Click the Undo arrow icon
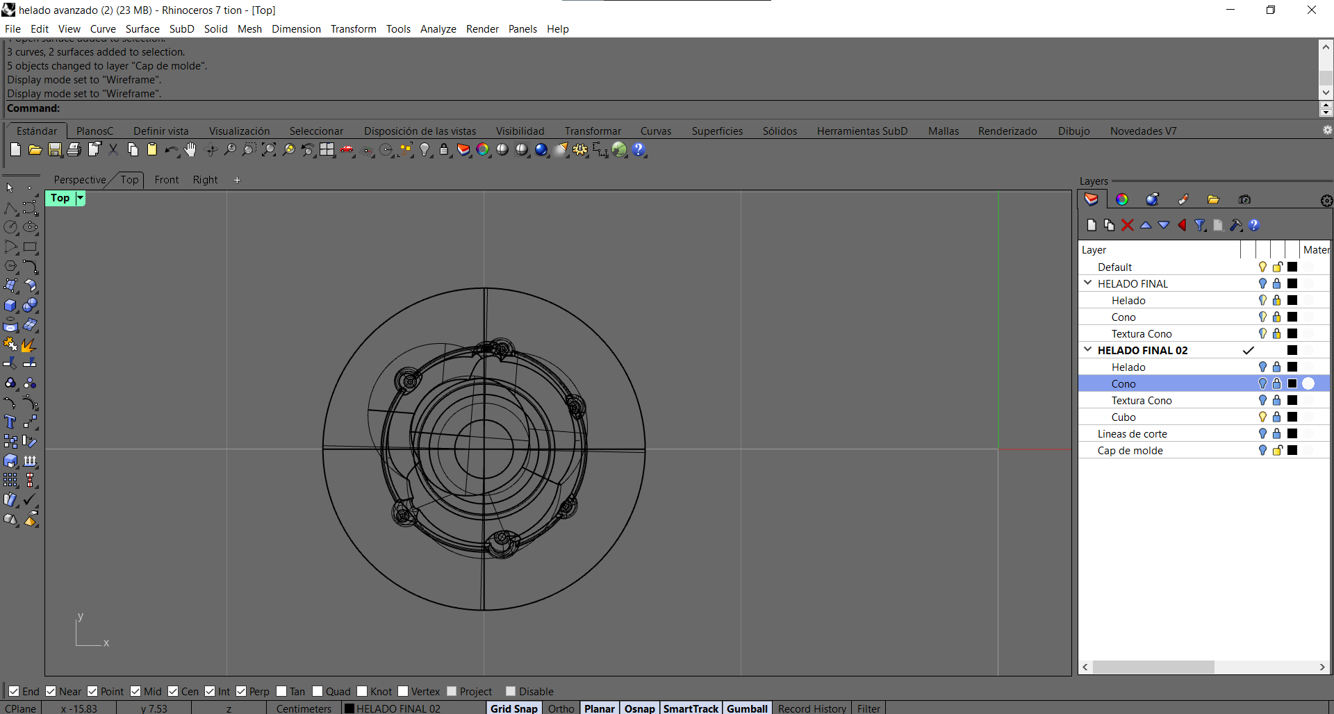Viewport: 1334px width, 714px height. (x=171, y=150)
